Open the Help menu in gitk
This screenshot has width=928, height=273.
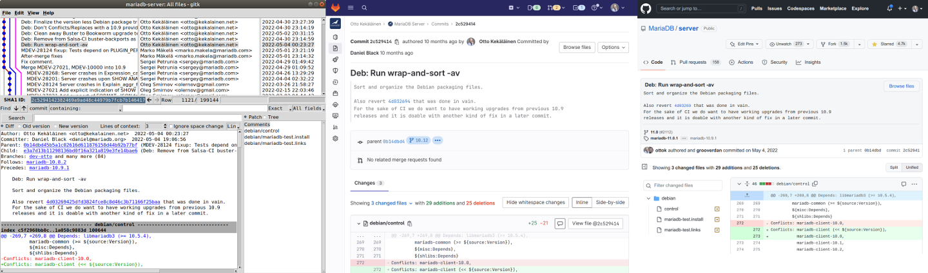48,13
